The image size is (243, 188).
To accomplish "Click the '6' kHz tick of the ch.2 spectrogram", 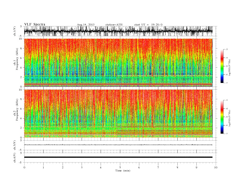I will pyautogui.click(x=21, y=109).
